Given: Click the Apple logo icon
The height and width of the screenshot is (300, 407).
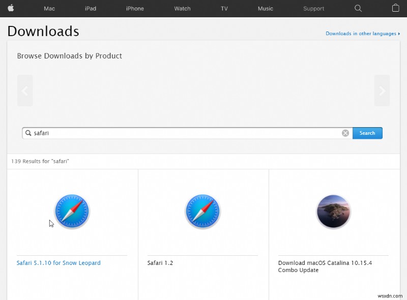Looking at the screenshot, I should (x=11, y=8).
